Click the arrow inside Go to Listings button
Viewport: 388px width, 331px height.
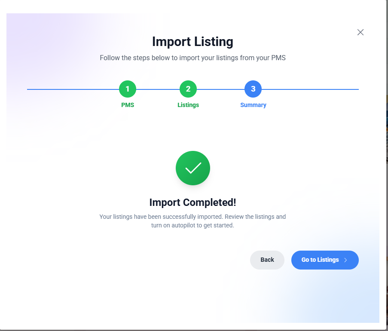pos(346,260)
